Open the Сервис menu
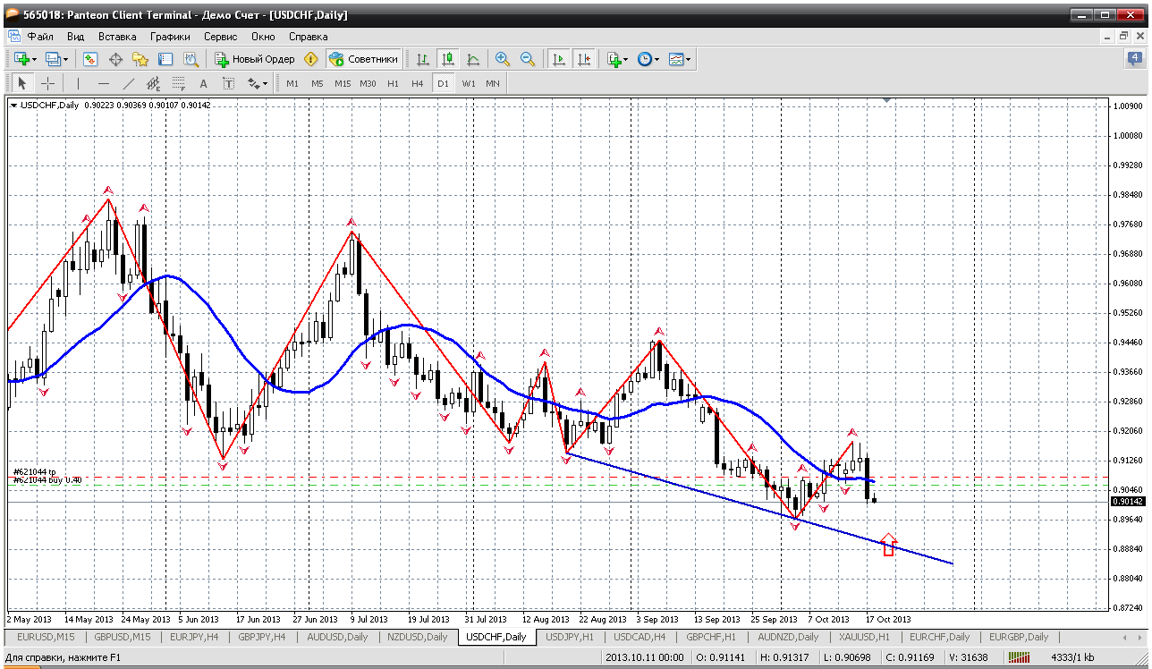This screenshot has height=669, width=1152. coord(220,37)
